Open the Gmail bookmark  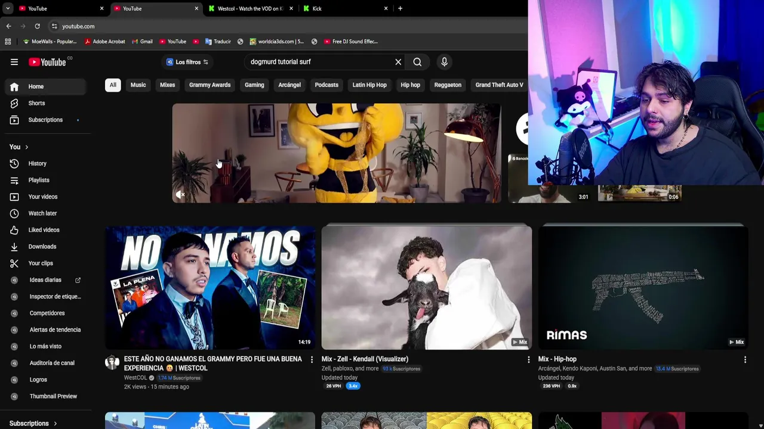[142, 42]
